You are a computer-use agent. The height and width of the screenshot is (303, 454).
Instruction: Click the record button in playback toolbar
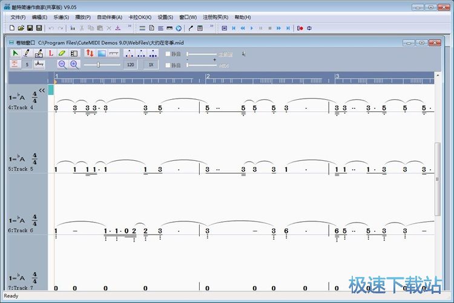300,28
